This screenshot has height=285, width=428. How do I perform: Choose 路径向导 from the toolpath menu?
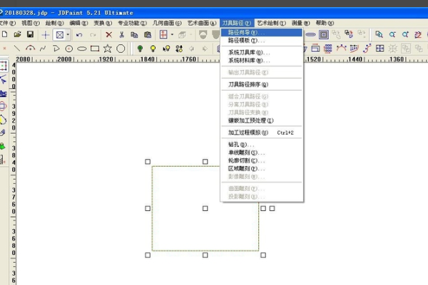click(x=262, y=33)
